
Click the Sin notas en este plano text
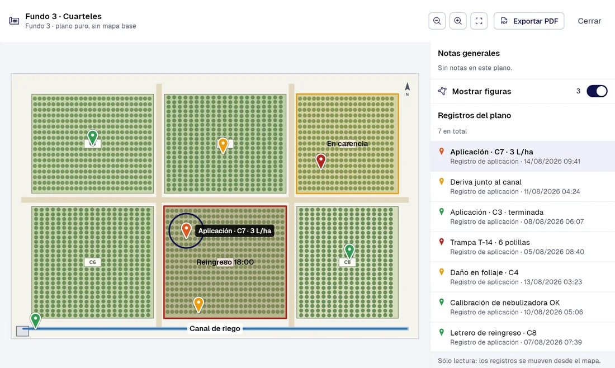tap(475, 68)
